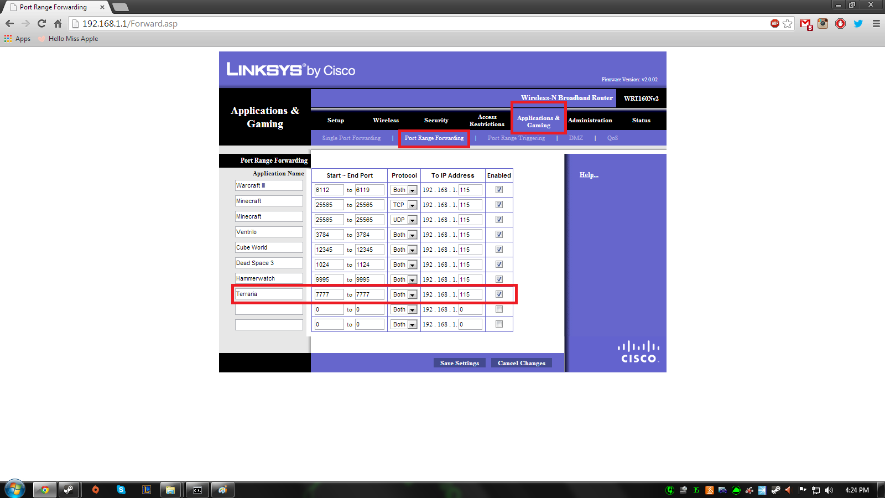Bookmark this page with the star
Screen dimensions: 885x498
[x=788, y=24]
